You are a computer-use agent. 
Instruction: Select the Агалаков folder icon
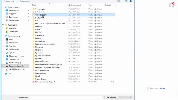tap(33, 27)
